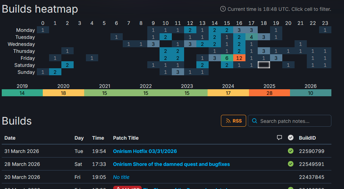Focus the Search patch notes field
The width and height of the screenshot is (344, 189).
[289, 121]
